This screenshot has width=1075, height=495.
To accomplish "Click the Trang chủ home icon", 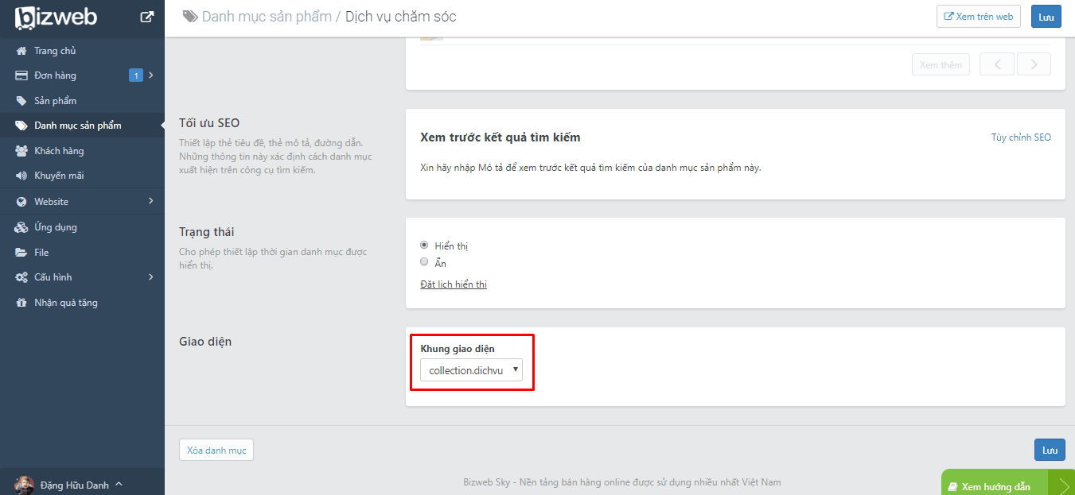I will (21, 51).
